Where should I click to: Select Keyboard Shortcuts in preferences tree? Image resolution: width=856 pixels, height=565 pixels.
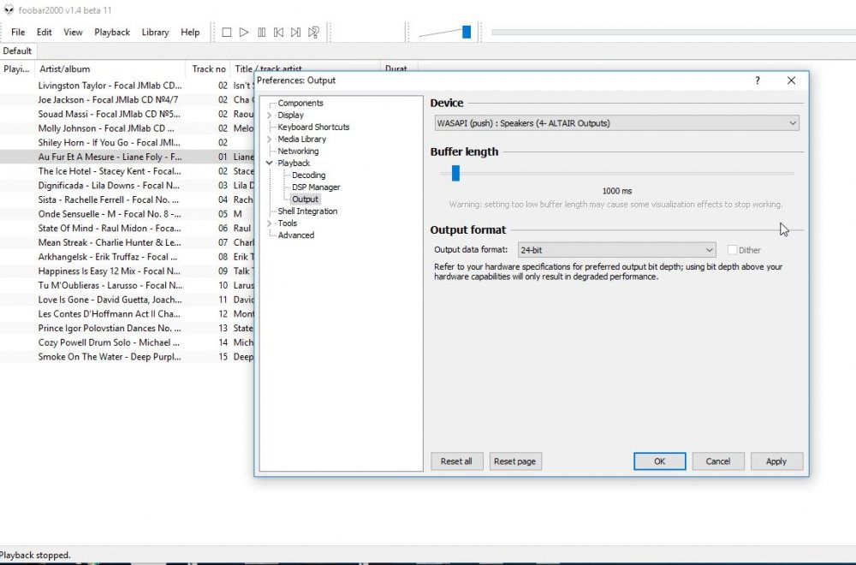[x=313, y=128]
